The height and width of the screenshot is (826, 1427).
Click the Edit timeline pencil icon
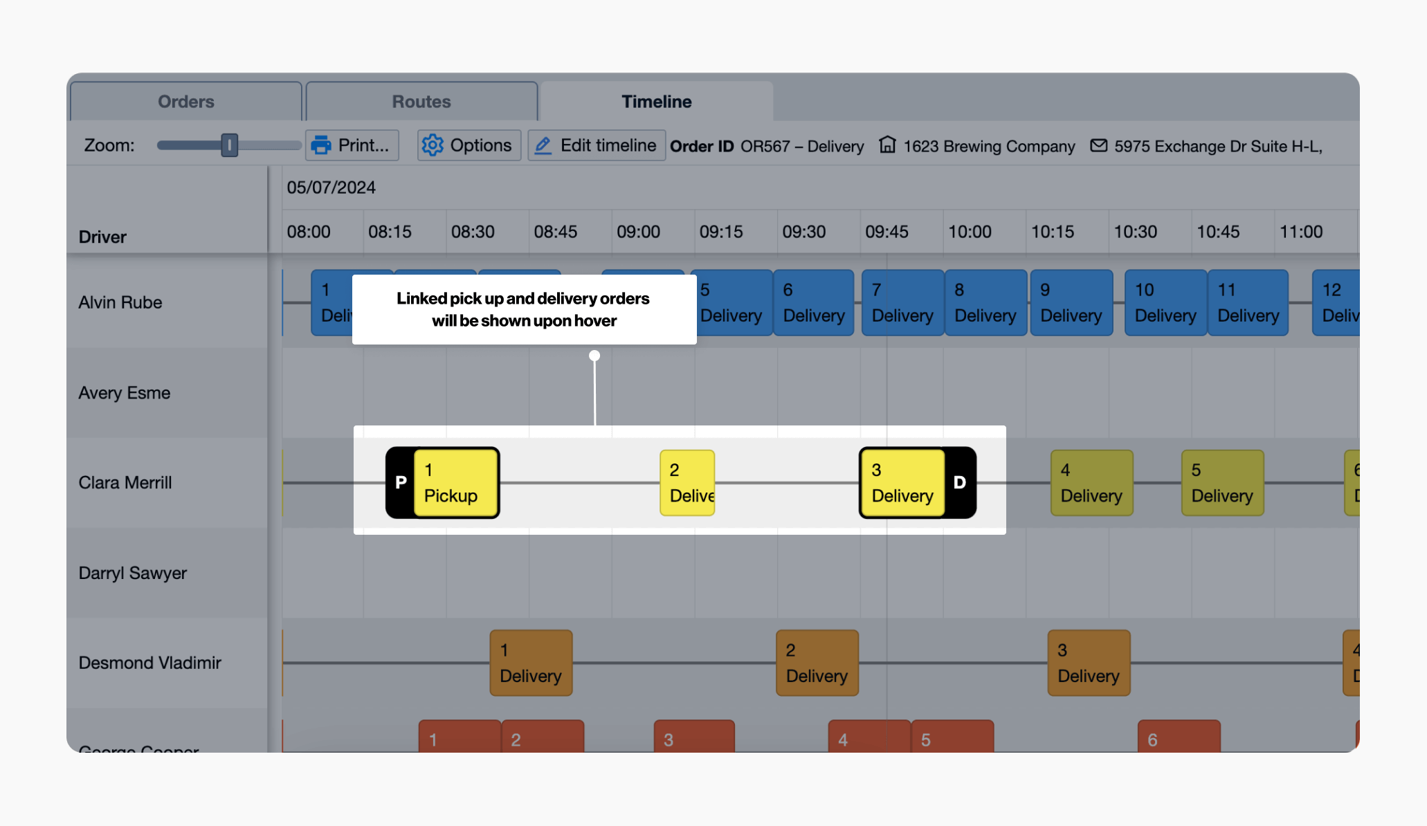[x=543, y=145]
